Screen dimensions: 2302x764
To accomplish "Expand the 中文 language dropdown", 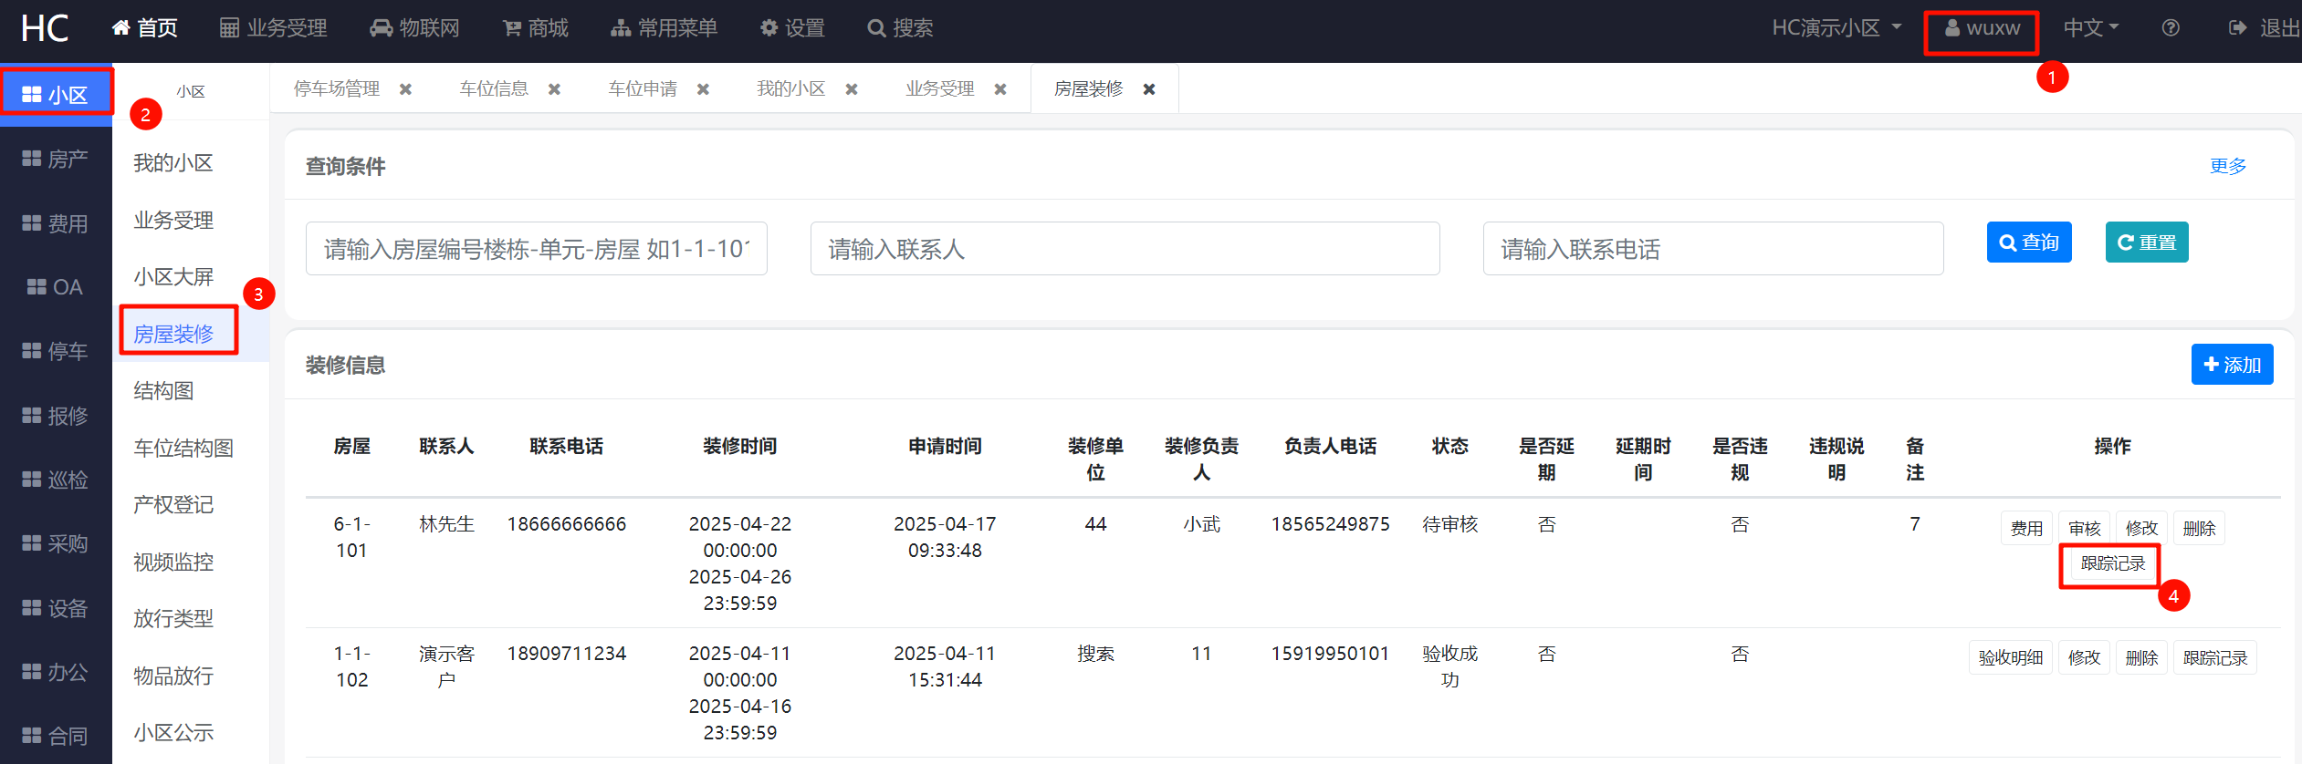I will pos(2091,28).
